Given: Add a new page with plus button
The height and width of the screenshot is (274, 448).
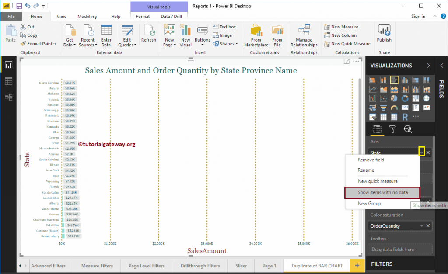Looking at the screenshot, I should pyautogui.click(x=357, y=266).
